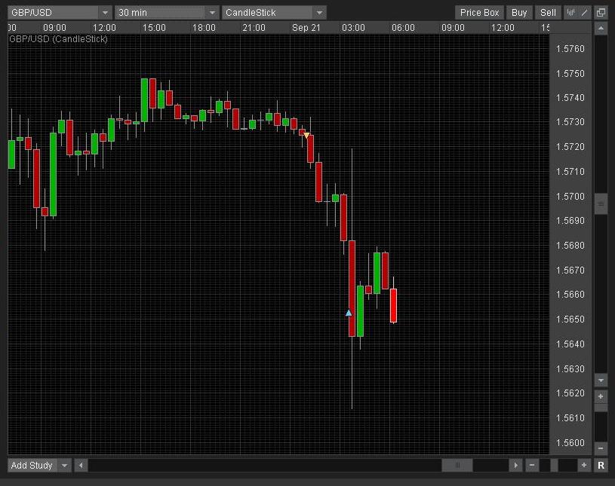Click the blue triangle marker on chart
Screen dimensions: 615x486
[x=349, y=313]
